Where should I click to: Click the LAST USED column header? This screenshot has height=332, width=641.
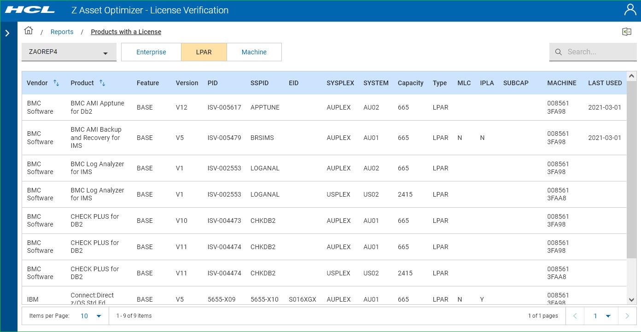tap(605, 83)
